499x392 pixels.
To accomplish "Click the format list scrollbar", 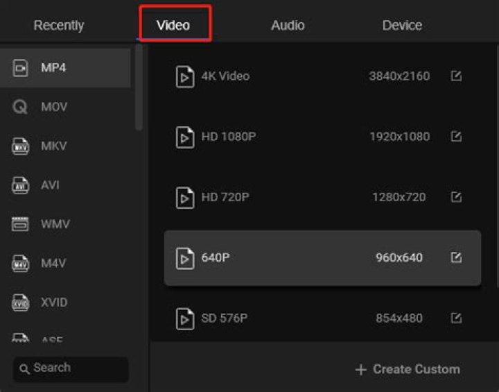I will coord(139,87).
